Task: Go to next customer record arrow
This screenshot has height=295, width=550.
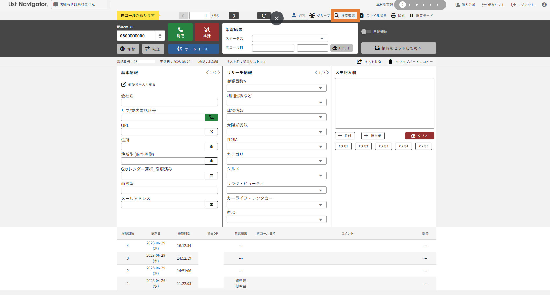Action: [x=234, y=16]
